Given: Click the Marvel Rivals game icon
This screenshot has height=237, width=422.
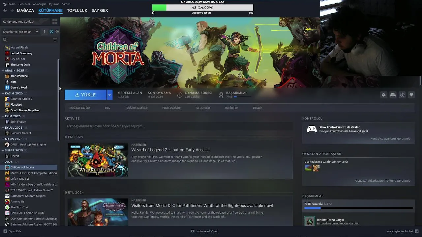Looking at the screenshot, I should (7, 47).
